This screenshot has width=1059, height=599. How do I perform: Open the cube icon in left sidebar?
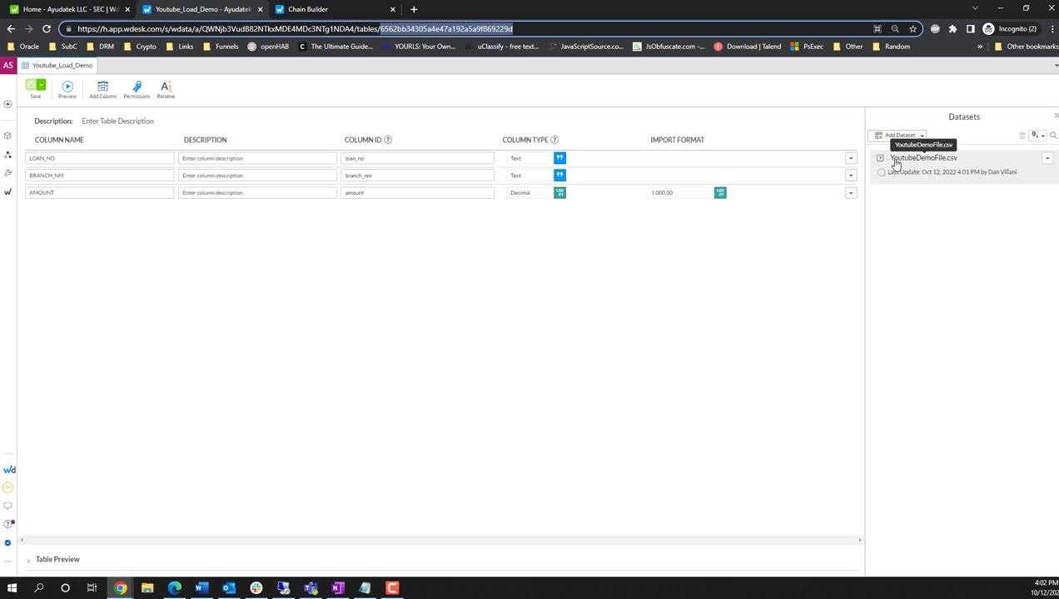[7, 136]
